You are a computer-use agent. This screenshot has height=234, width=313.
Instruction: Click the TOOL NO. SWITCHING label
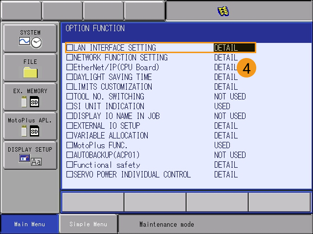[109, 97]
